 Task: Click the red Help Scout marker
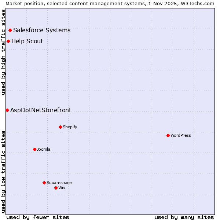point(8,41)
